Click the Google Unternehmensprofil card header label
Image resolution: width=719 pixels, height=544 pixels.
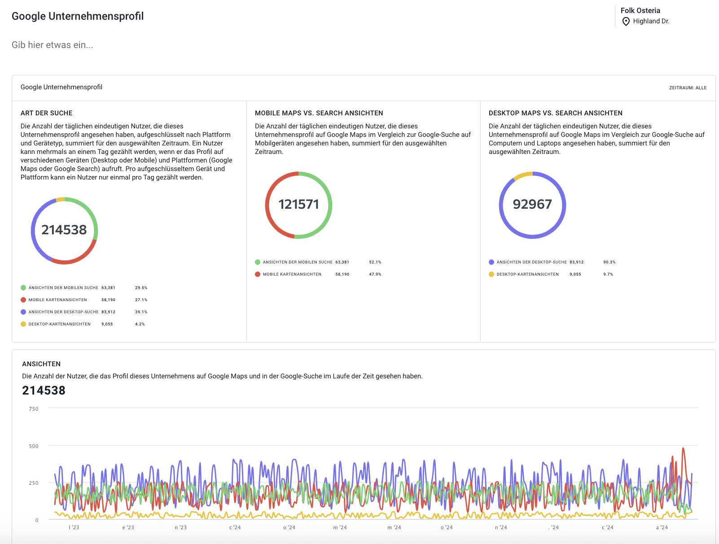(x=61, y=87)
